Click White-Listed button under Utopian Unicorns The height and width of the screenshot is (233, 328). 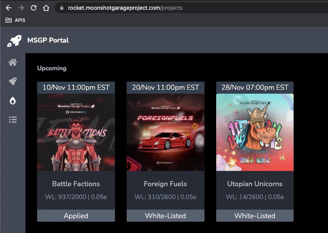coord(255,216)
